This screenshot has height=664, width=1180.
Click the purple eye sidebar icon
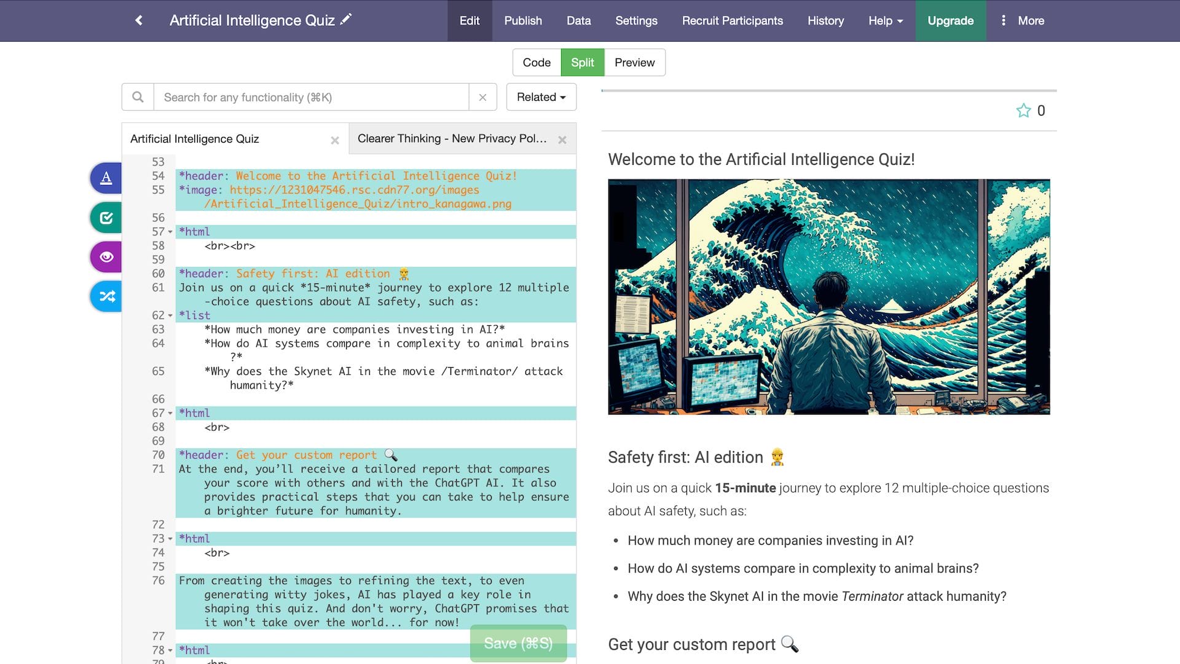pos(106,257)
